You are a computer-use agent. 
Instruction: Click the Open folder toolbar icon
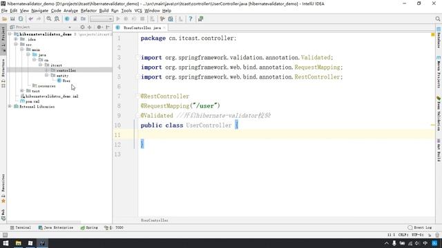(5, 19)
